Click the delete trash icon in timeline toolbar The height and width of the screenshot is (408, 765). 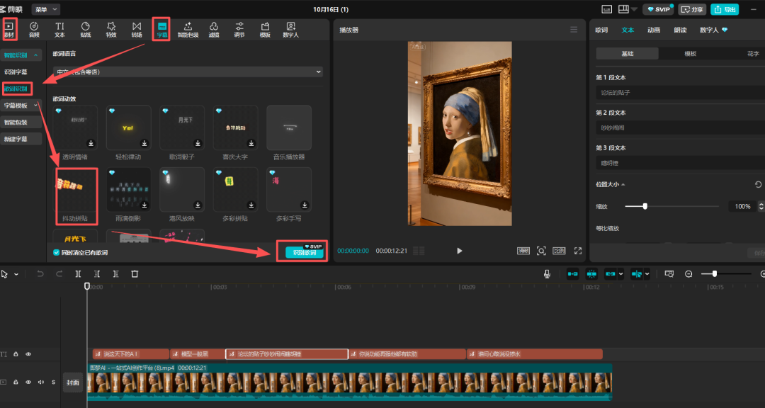coord(135,273)
